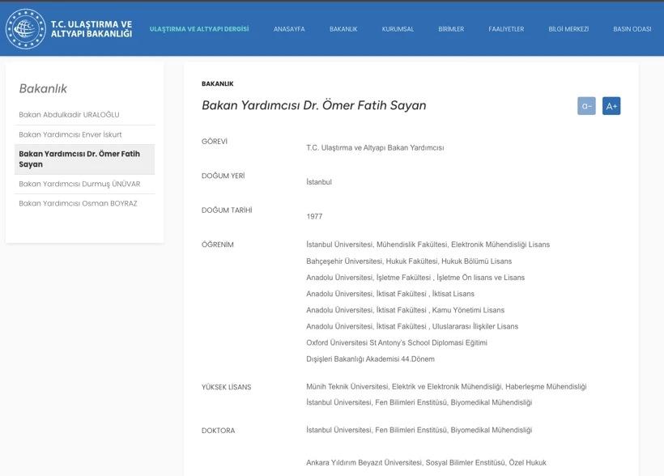This screenshot has height=476, width=664.
Task: Click the DOĞUM YERİ label
Action: [223, 176]
